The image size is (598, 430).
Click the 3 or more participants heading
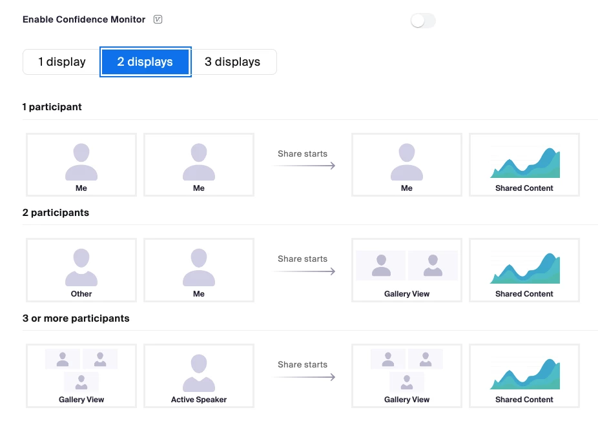[x=76, y=318]
